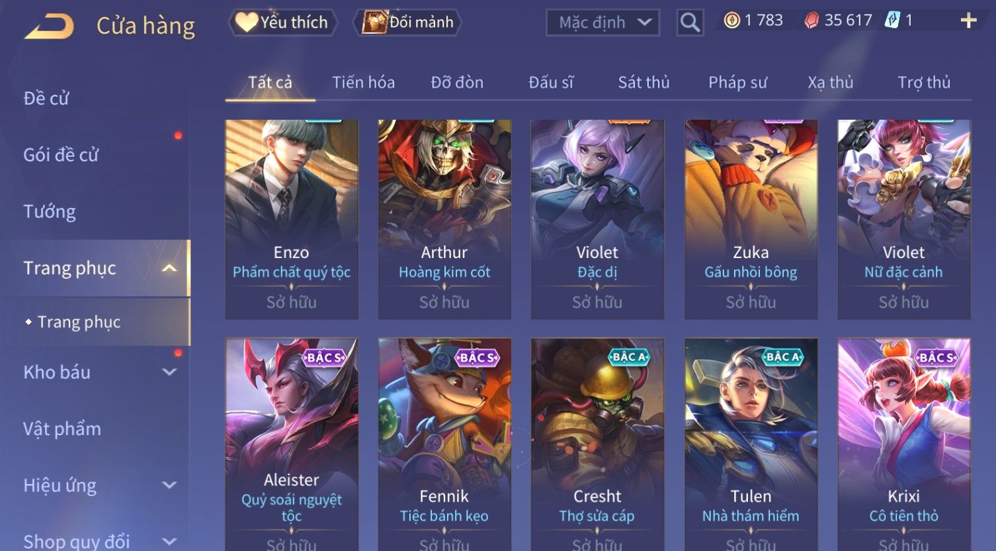Expand the Kho báu section
996x551 pixels.
point(169,372)
